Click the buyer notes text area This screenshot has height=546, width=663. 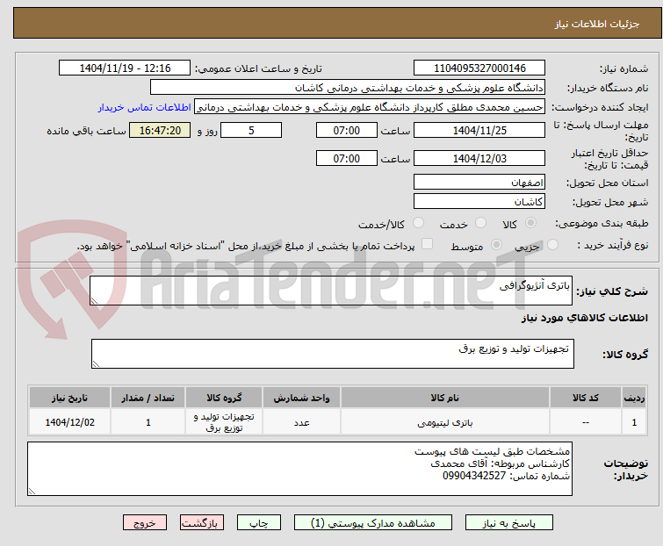click(299, 469)
